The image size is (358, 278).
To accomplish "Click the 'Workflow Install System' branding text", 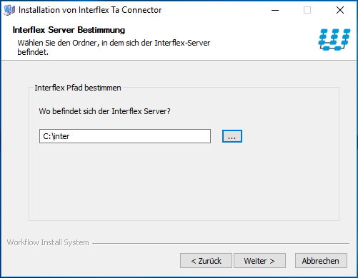I will pyautogui.click(x=48, y=242).
